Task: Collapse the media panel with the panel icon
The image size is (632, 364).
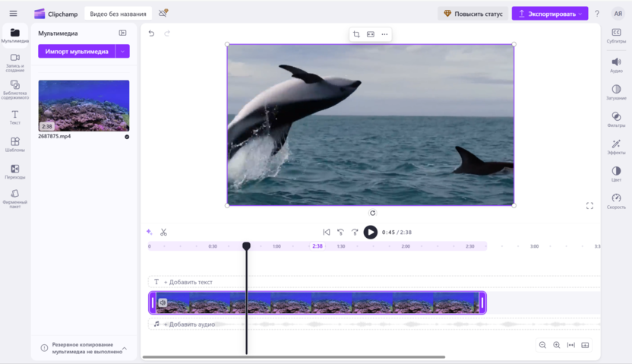Action: click(x=123, y=33)
